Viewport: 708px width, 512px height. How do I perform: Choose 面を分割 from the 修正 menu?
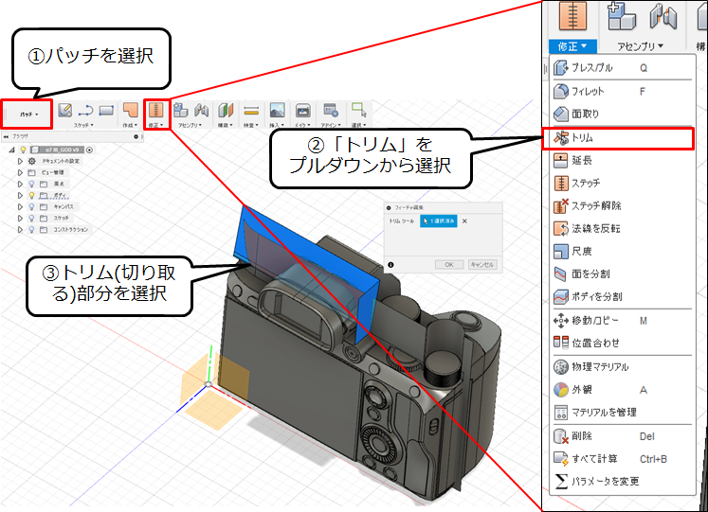[622, 274]
